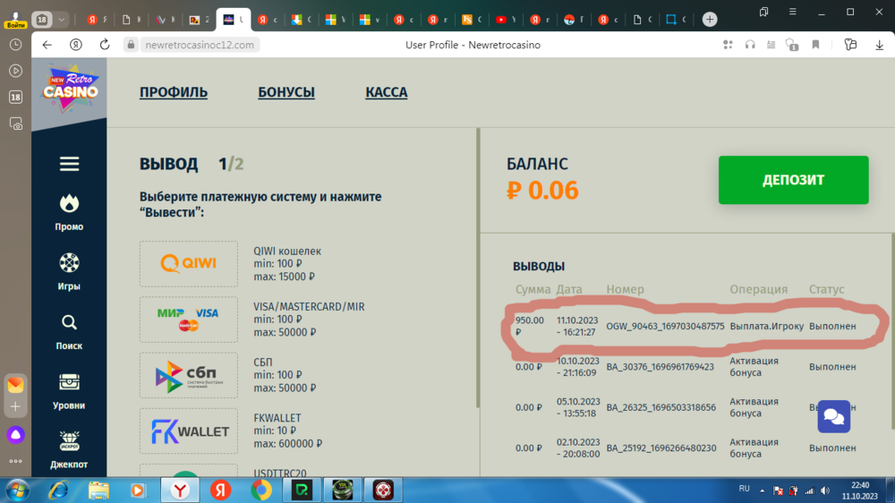895x503 pixels.
Task: Open the hamburger menu in casino sidebar
Action: [x=69, y=164]
